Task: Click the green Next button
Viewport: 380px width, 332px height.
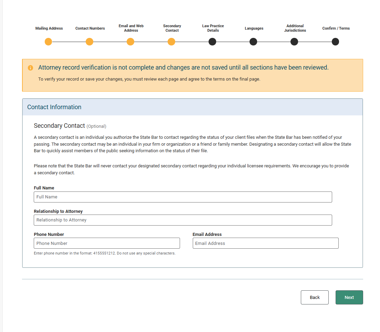Action: pos(349,298)
